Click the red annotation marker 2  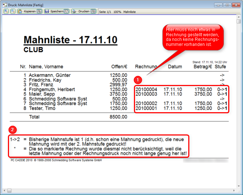tap(13, 129)
